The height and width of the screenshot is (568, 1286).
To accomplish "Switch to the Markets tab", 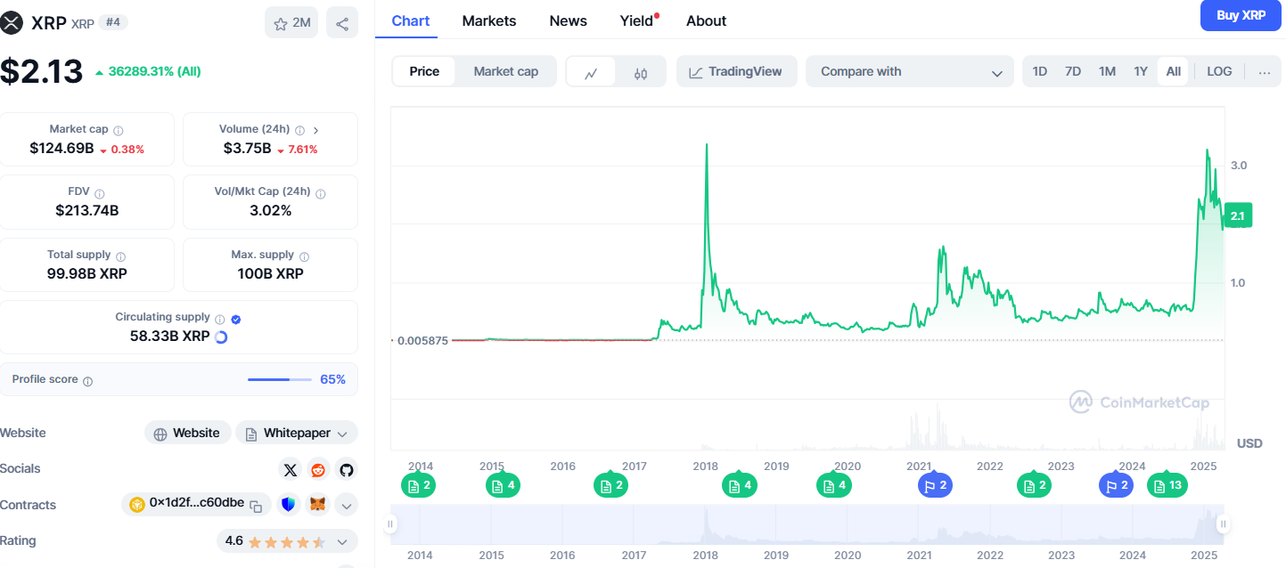I will click(x=488, y=20).
